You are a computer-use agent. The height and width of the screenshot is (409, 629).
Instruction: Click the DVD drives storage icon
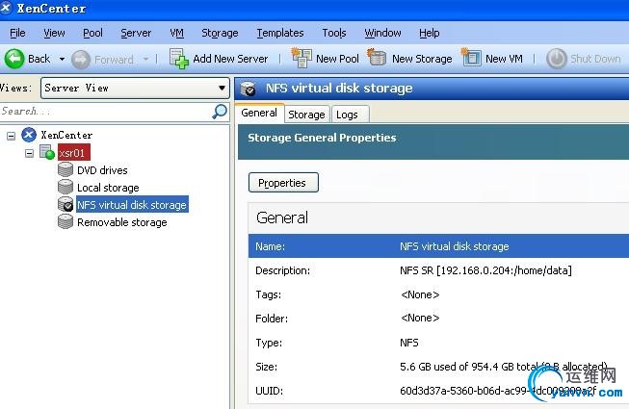[x=65, y=169]
